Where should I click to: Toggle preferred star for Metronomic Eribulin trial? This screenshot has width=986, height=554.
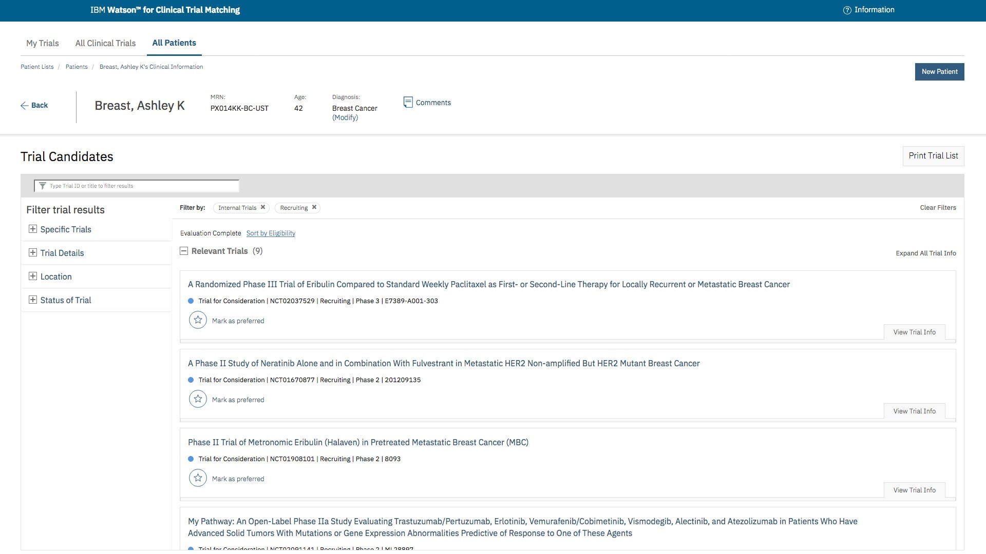click(198, 478)
